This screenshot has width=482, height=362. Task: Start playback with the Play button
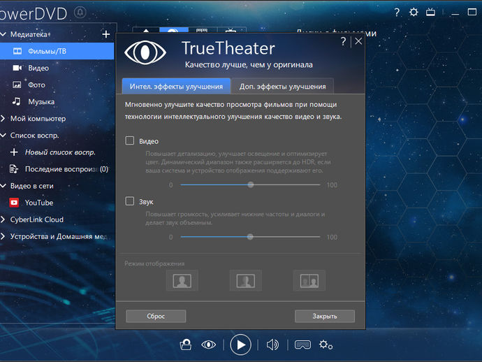click(x=240, y=345)
